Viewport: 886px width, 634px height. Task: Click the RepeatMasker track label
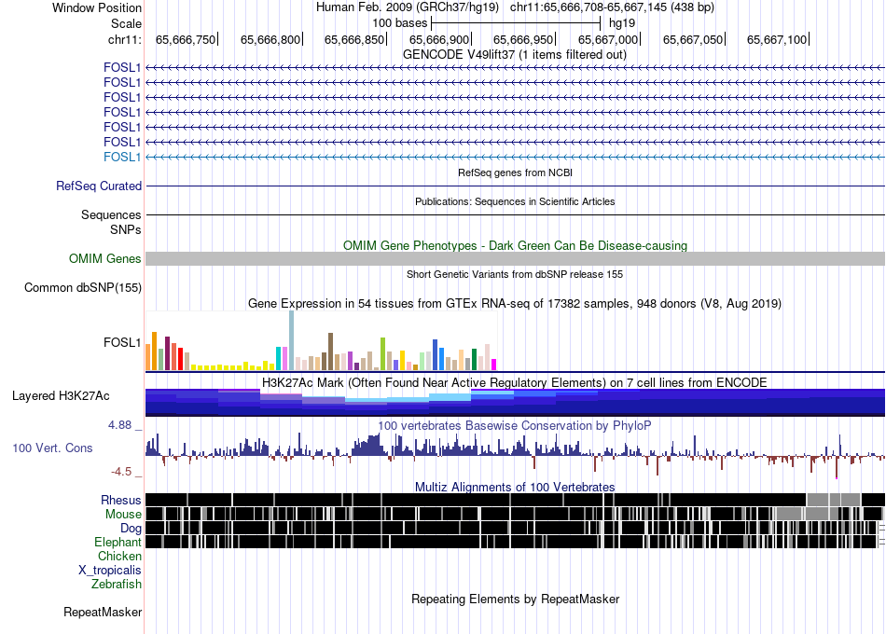coord(103,612)
